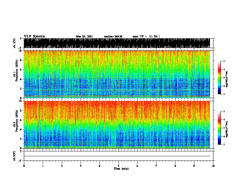Click the "VLF Spectra" title text
The image size is (240, 186).
tap(34, 36)
